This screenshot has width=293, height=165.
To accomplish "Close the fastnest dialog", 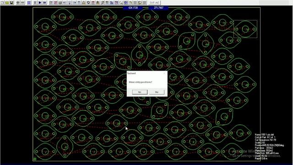I will [164, 73].
